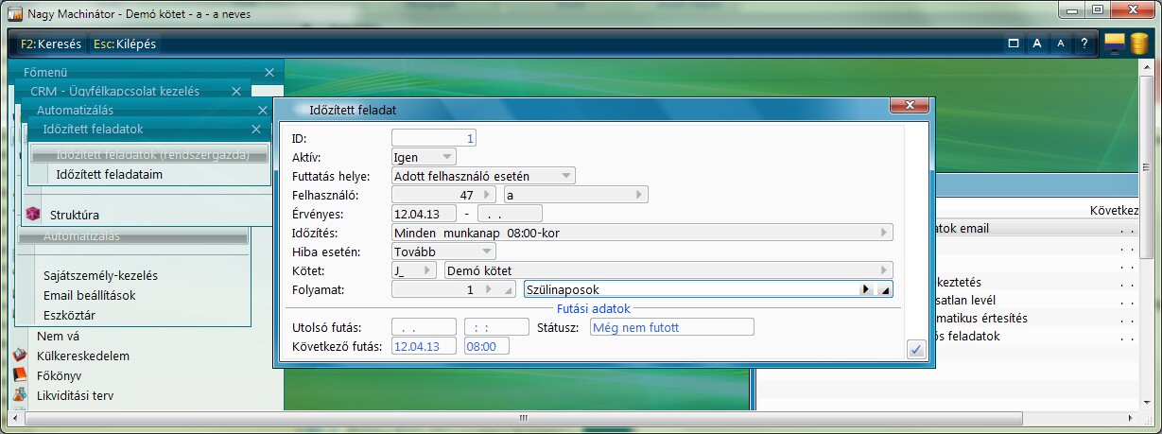Open help via question mark icon

tap(1084, 43)
